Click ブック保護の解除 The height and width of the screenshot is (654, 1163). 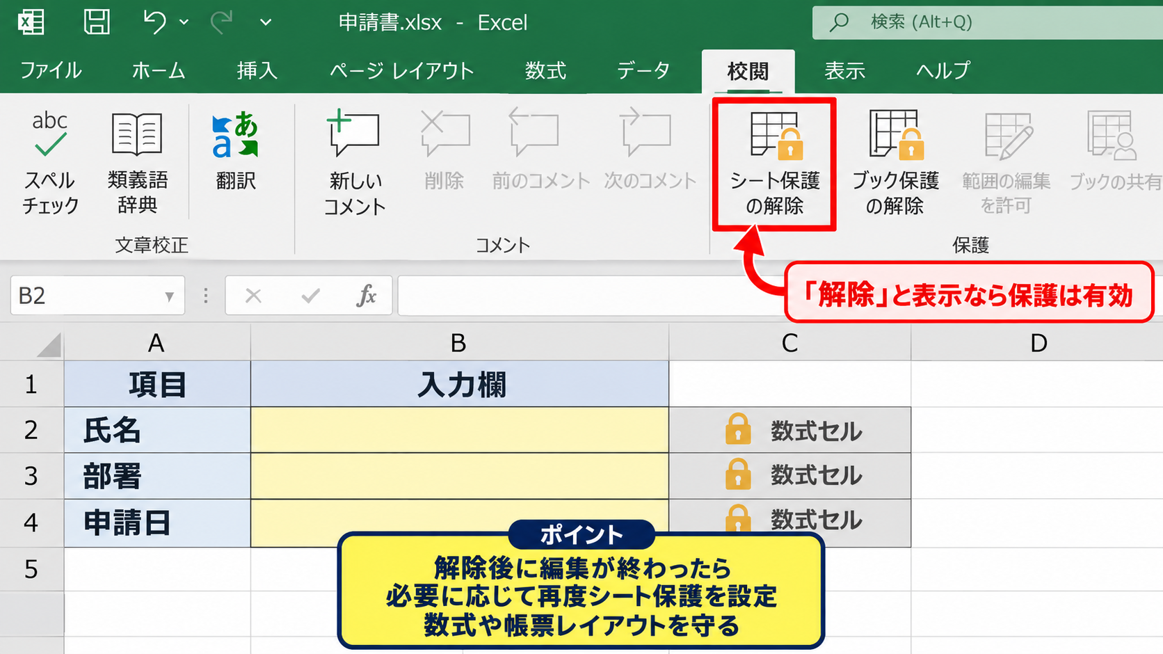(895, 163)
